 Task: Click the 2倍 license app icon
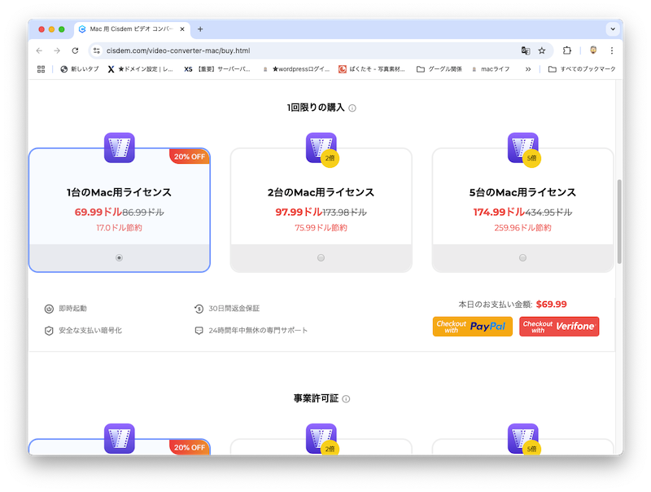pos(321,149)
